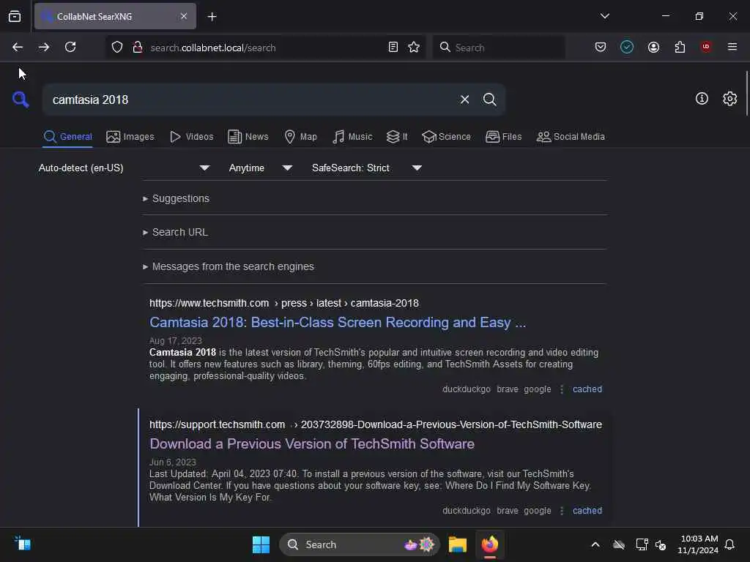Toggle reader view icon in address bar

coord(393,48)
